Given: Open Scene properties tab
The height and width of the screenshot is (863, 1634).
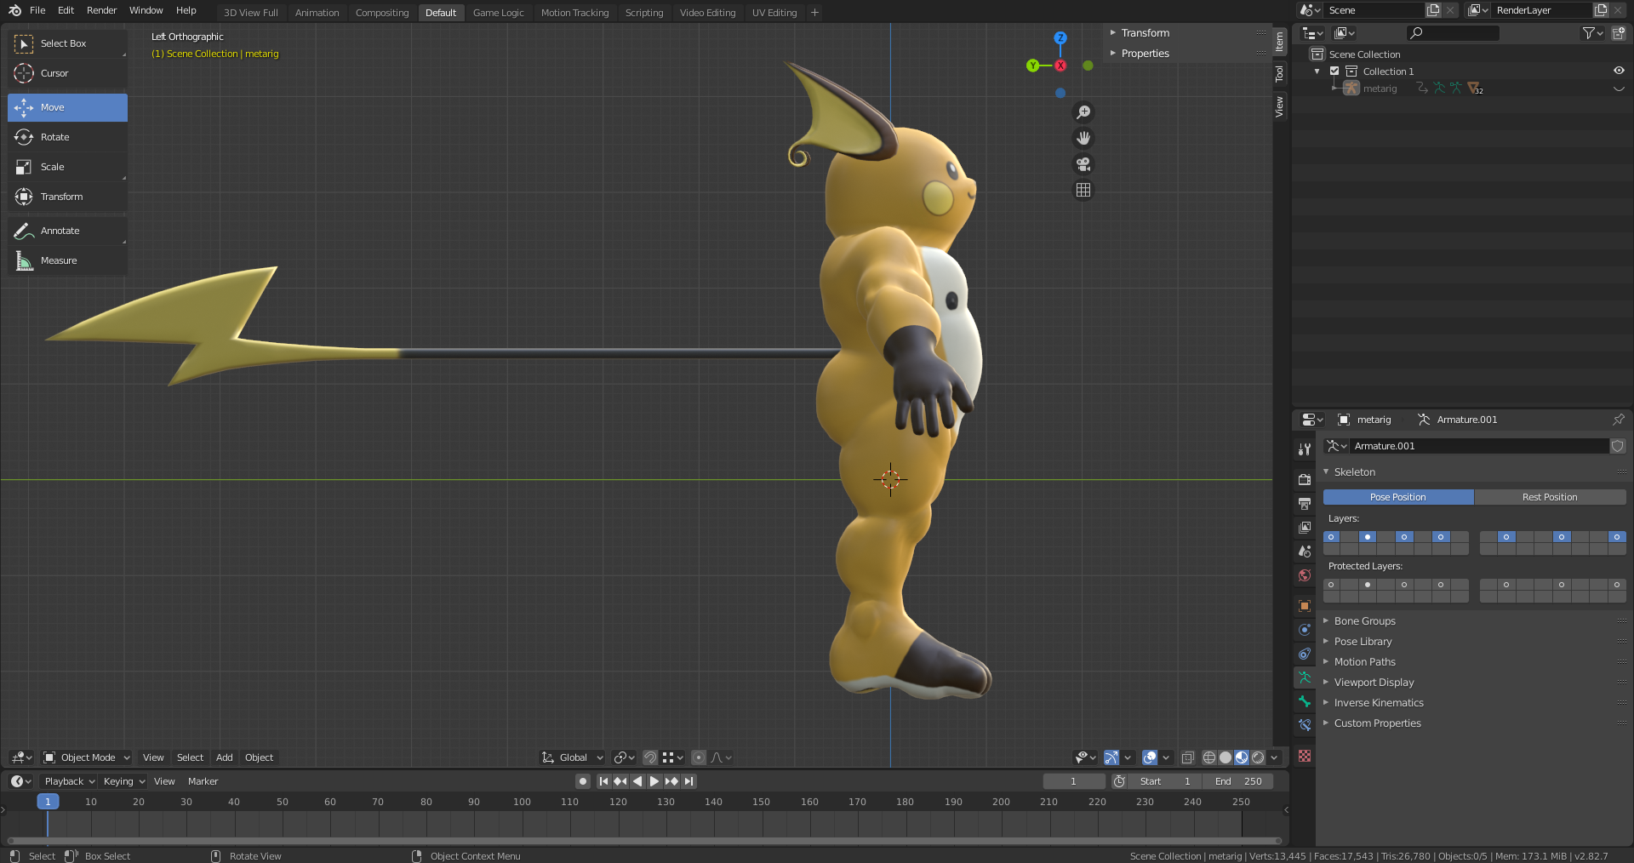Looking at the screenshot, I should pos(1305,552).
